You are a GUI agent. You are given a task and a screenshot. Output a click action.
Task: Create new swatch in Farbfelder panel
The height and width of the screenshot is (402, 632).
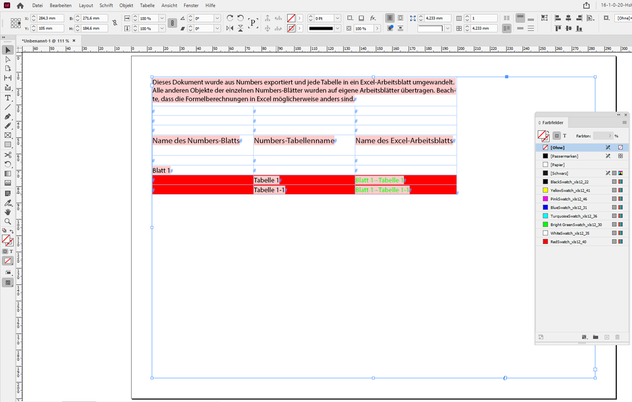607,337
